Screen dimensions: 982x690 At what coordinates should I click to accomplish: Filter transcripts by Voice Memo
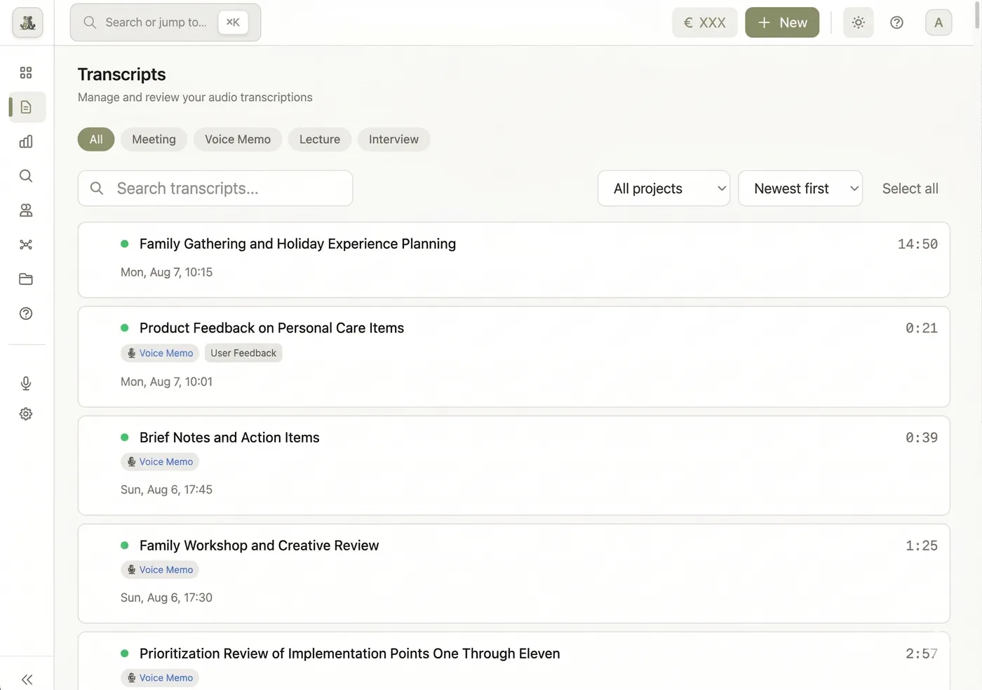(237, 139)
